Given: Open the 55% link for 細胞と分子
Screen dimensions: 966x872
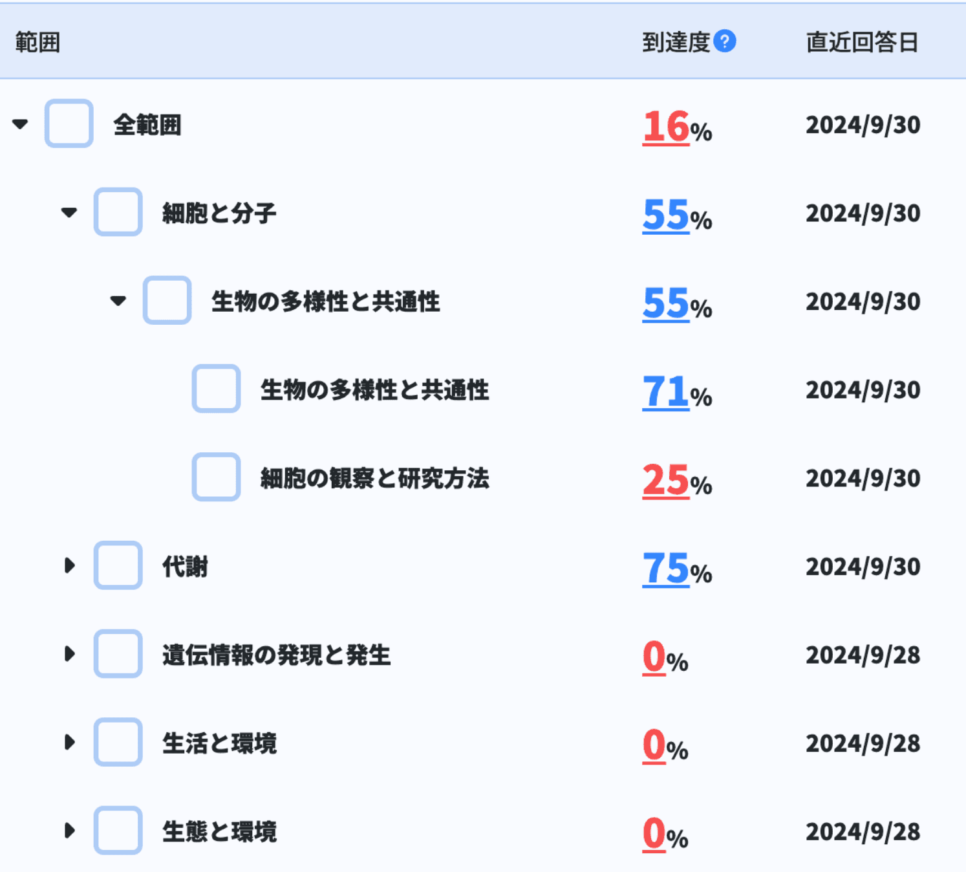Looking at the screenshot, I should coord(666,216).
